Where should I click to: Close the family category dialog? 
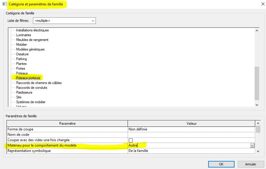tap(259, 4)
